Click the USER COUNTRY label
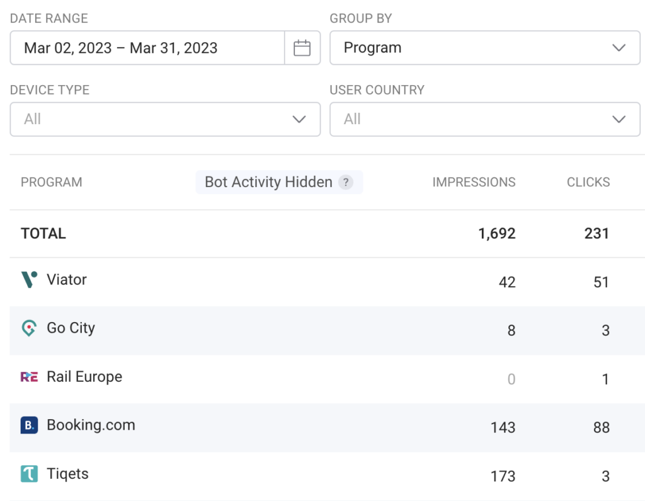The width and height of the screenshot is (645, 501). pos(377,89)
